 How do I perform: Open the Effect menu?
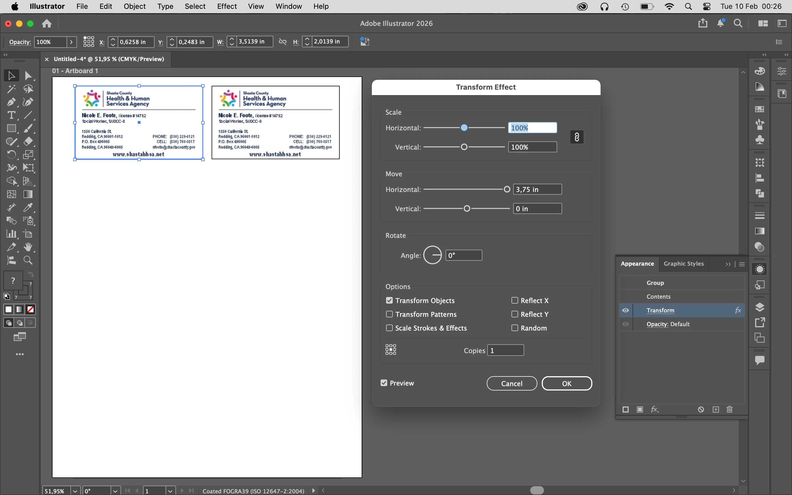(227, 6)
